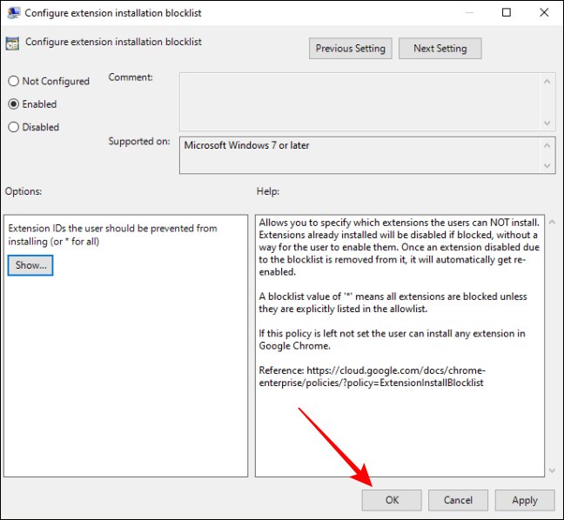
Task: Click the 'If this policy is left not set' paragraph
Action: pos(392,340)
